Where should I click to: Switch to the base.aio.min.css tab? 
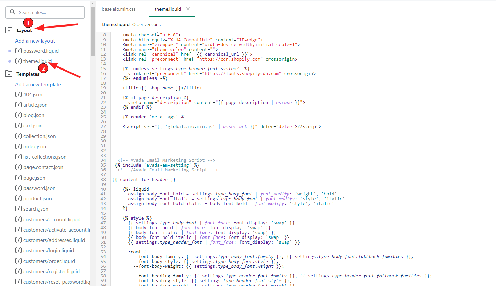pyautogui.click(x=119, y=9)
